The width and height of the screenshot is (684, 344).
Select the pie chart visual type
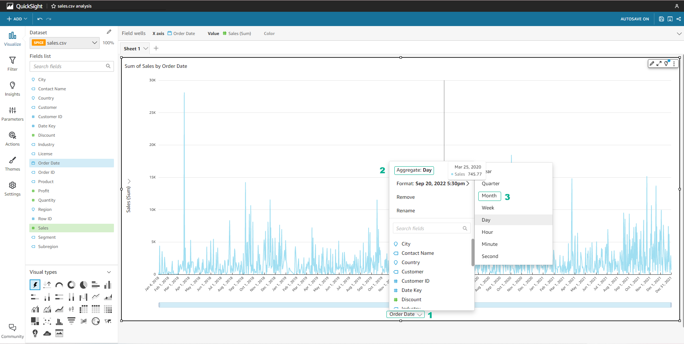coord(84,285)
